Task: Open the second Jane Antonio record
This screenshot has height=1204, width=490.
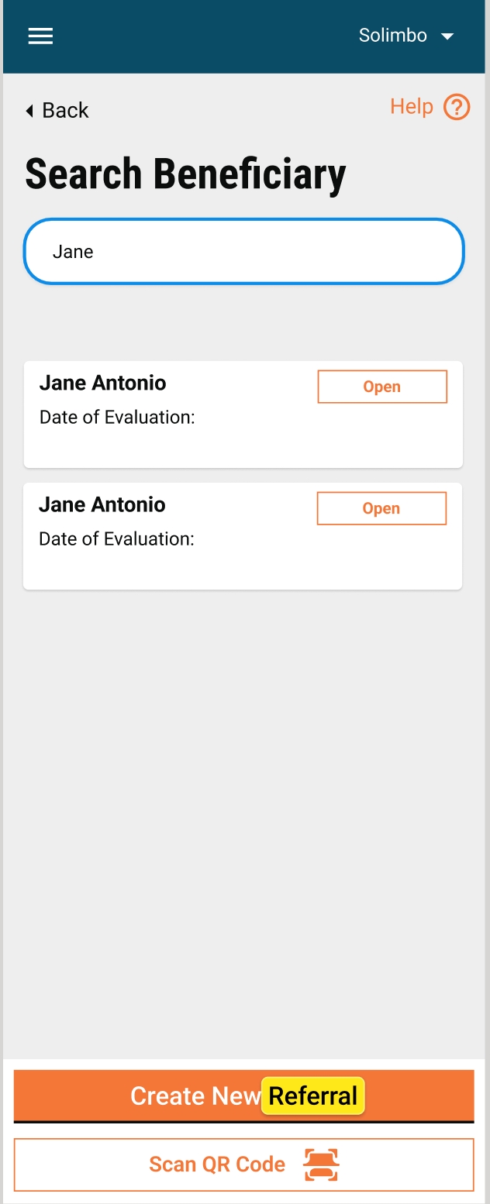Action: coord(381,508)
